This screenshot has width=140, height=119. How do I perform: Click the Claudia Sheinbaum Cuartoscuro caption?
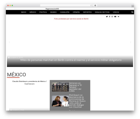29,82
